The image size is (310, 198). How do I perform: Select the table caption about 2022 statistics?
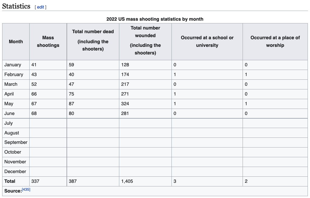(155, 19)
